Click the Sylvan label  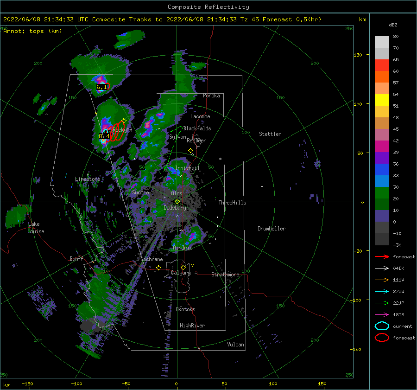click(177, 137)
